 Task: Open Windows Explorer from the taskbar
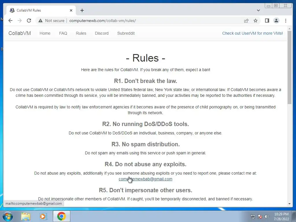[x=26, y=216]
